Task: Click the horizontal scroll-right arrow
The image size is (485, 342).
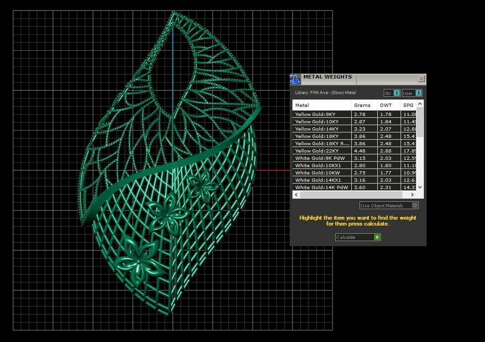Action: [x=412, y=195]
